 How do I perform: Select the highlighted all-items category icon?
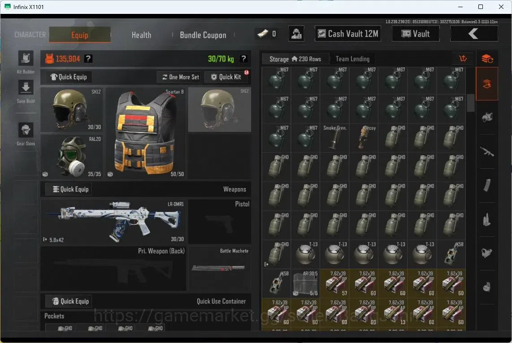487,84
